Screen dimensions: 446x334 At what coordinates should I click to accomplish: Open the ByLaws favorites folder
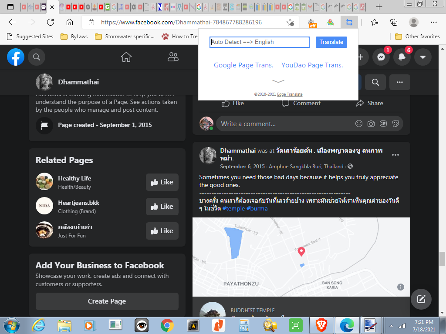pos(74,37)
